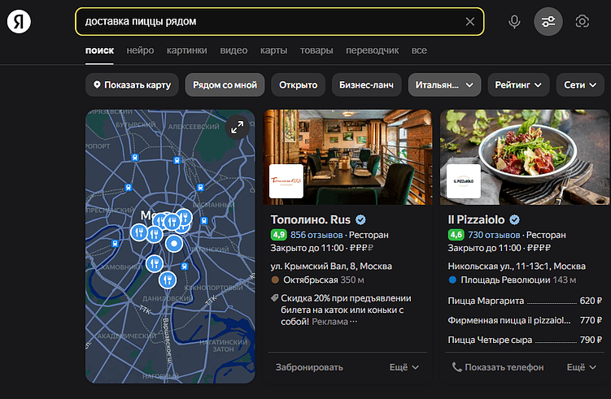
Task: Click the Il Pizzaiolo logo thumbnail
Action: (x=464, y=181)
